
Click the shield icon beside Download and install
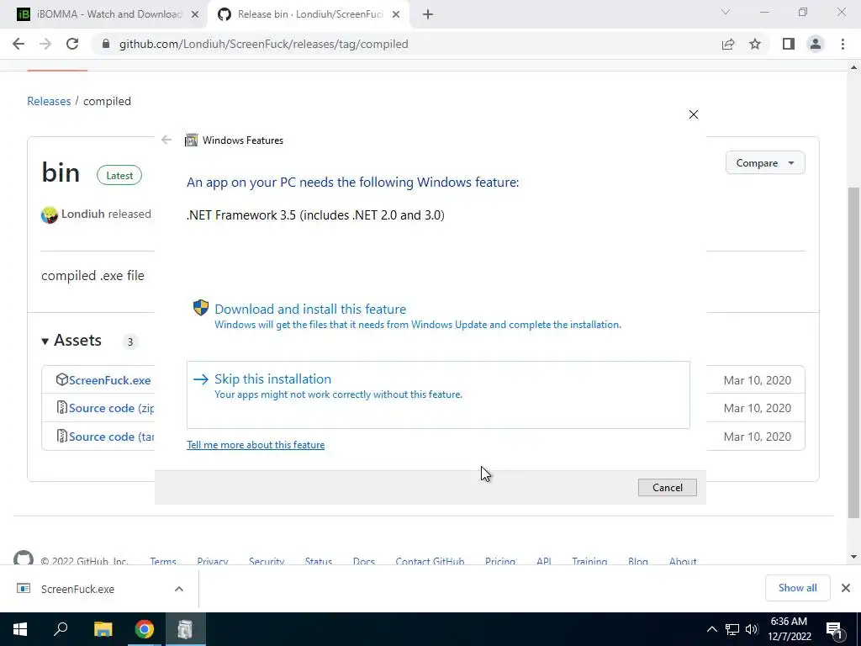tap(201, 308)
